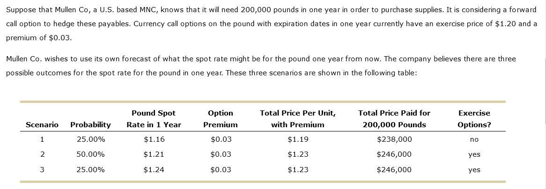The height and width of the screenshot is (189, 546).
Task: Click the Scenario column header
Action: [x=42, y=124]
